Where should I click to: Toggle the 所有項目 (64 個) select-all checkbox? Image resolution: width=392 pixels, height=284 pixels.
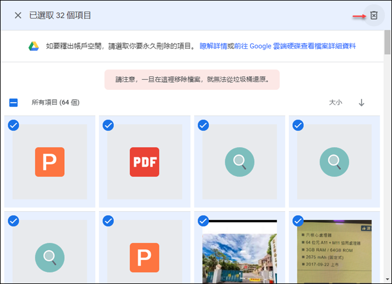coord(13,103)
